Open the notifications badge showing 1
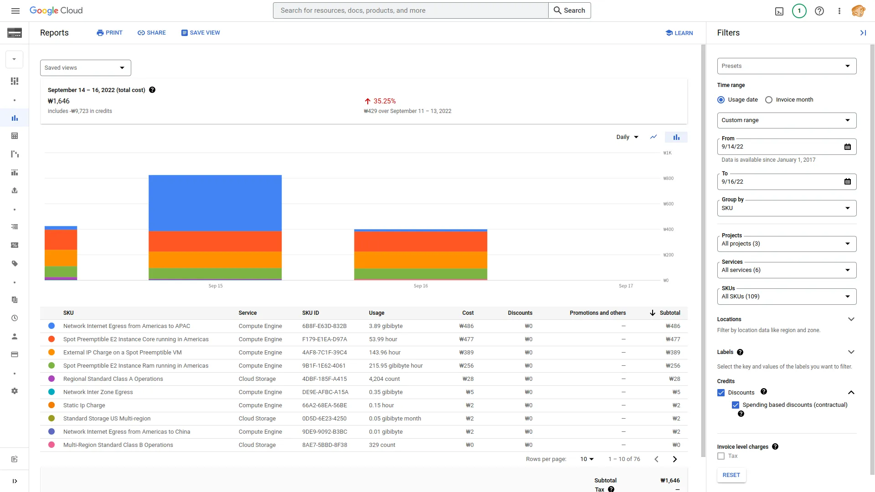Viewport: 875px width, 492px height. tap(799, 11)
